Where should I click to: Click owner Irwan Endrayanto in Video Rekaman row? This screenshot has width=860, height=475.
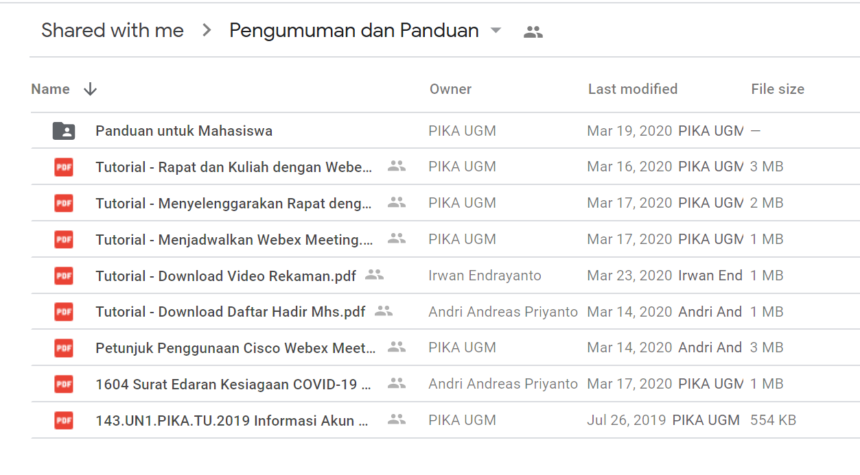click(485, 276)
